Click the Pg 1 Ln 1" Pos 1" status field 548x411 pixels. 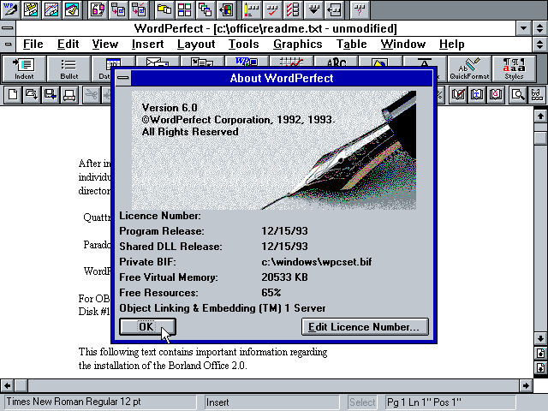click(450, 402)
